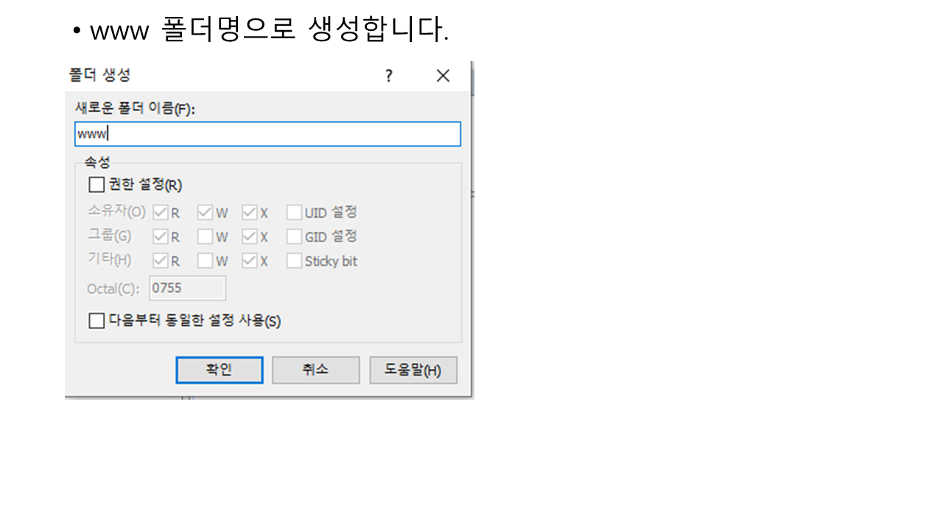
Task: Toggle others read permission checkbox
Action: (161, 261)
